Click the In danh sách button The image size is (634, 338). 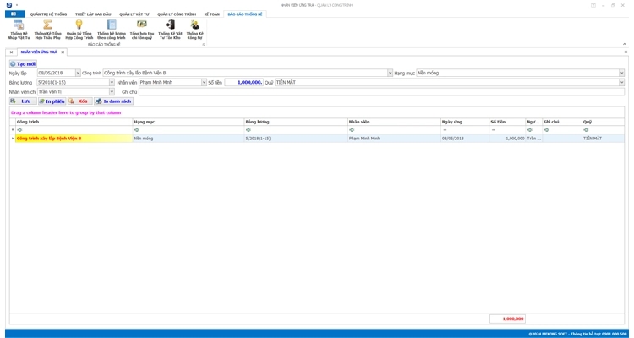(114, 101)
